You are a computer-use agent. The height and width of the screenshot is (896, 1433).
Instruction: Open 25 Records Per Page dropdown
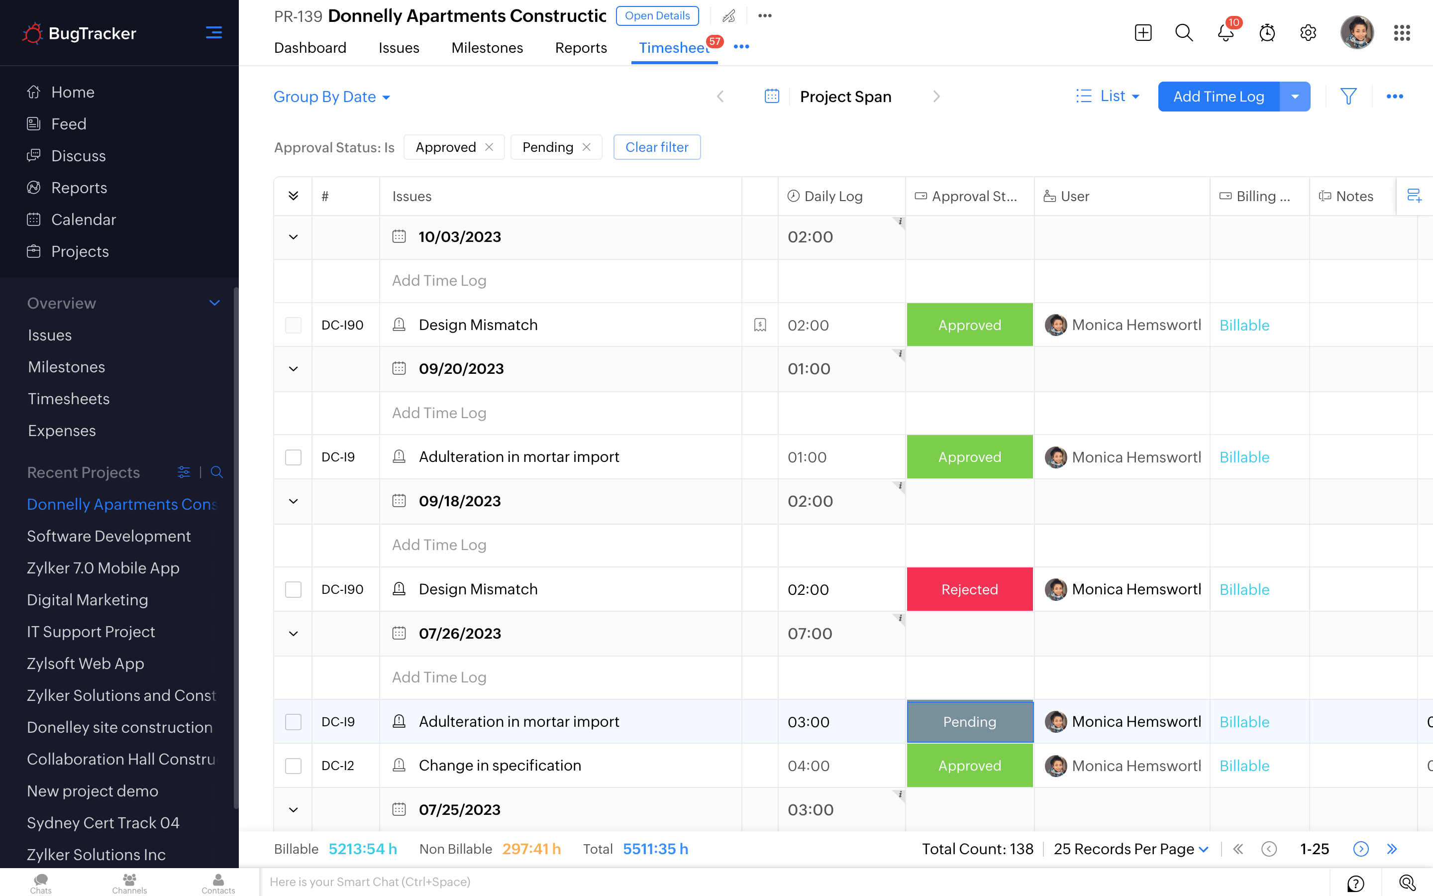click(x=1130, y=849)
